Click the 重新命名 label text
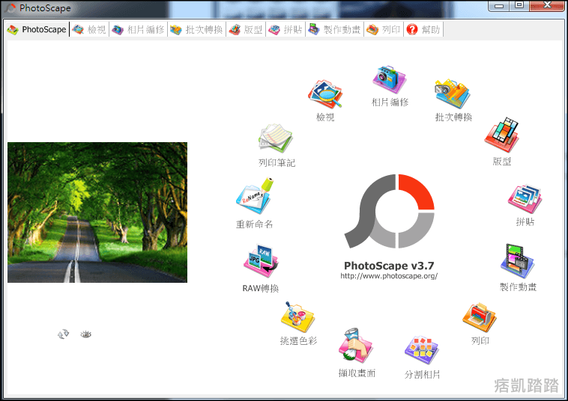This screenshot has width=568, height=401. tap(254, 224)
